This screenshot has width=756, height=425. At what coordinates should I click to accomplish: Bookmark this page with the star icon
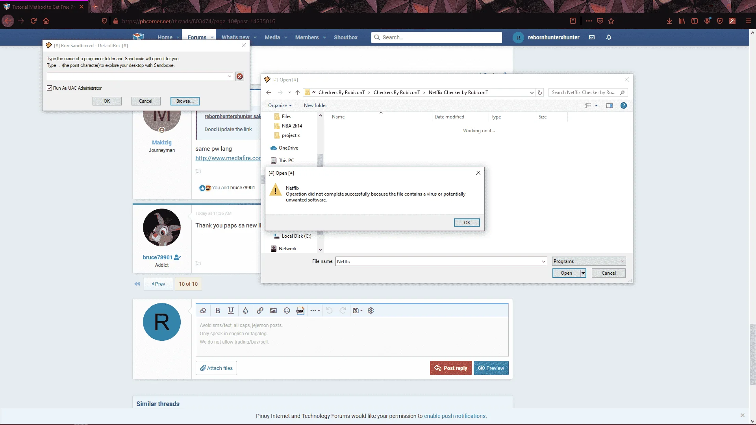[x=611, y=21]
